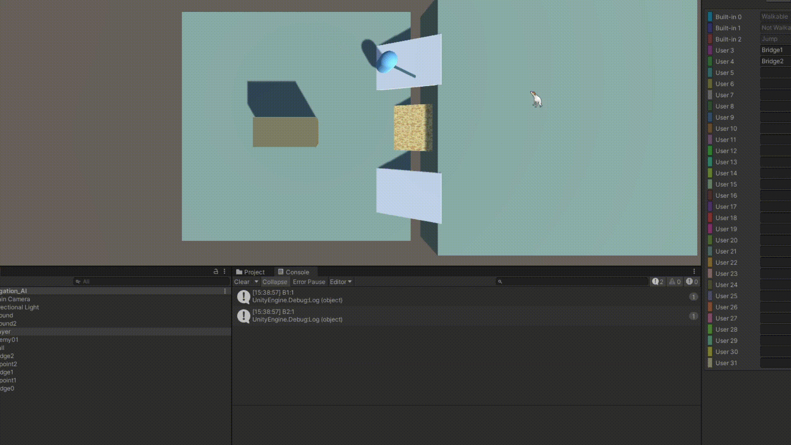Click the Console search magnifier icon

[500, 282]
